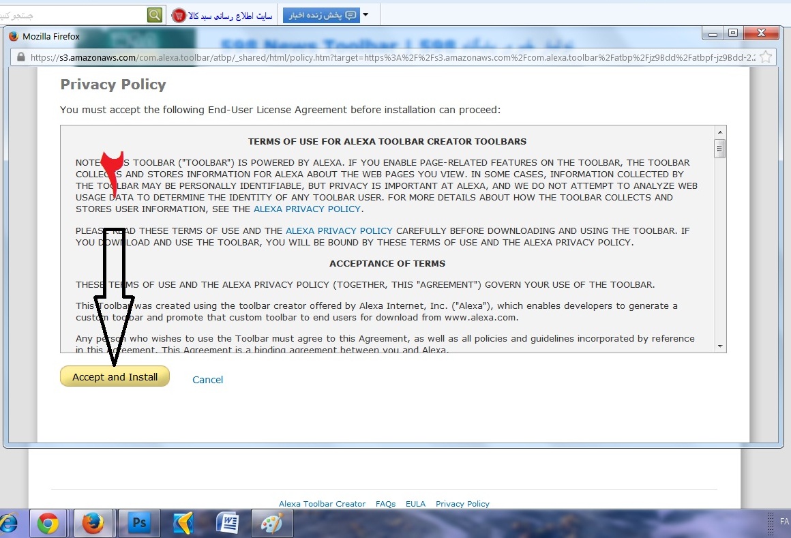Click the blue and yellow app taskbar icon
This screenshot has width=791, height=538.
183,524
